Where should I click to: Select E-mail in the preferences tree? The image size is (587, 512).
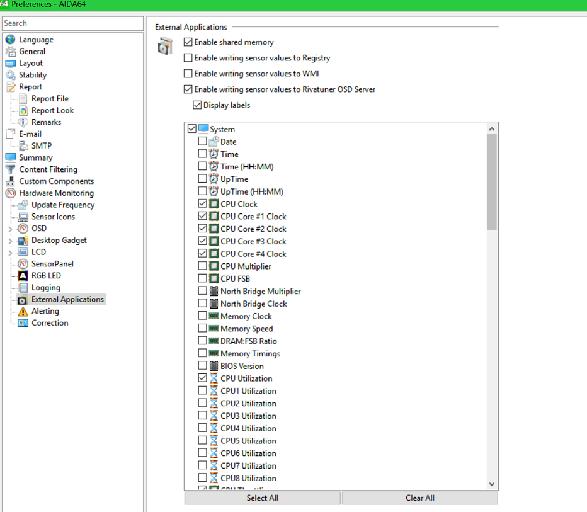(x=30, y=134)
